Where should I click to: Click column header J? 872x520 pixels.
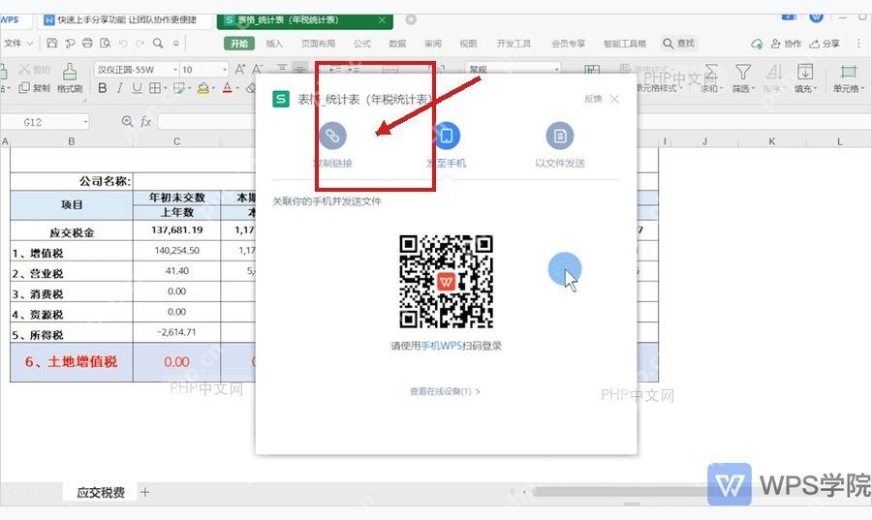click(x=704, y=141)
